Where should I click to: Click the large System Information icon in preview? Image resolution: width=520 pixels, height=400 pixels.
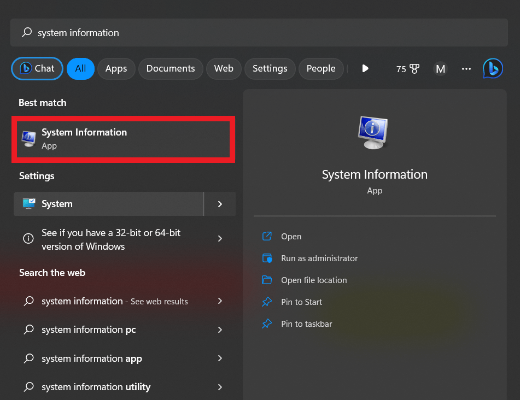(x=374, y=133)
